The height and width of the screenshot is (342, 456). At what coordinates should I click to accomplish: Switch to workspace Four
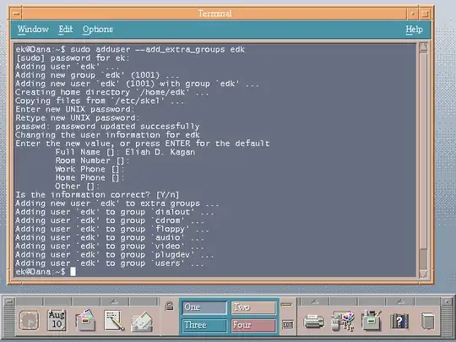pyautogui.click(x=253, y=325)
